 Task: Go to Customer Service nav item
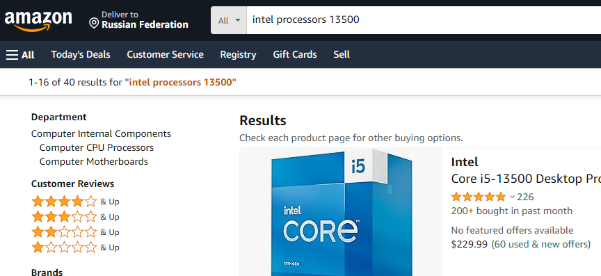[165, 55]
